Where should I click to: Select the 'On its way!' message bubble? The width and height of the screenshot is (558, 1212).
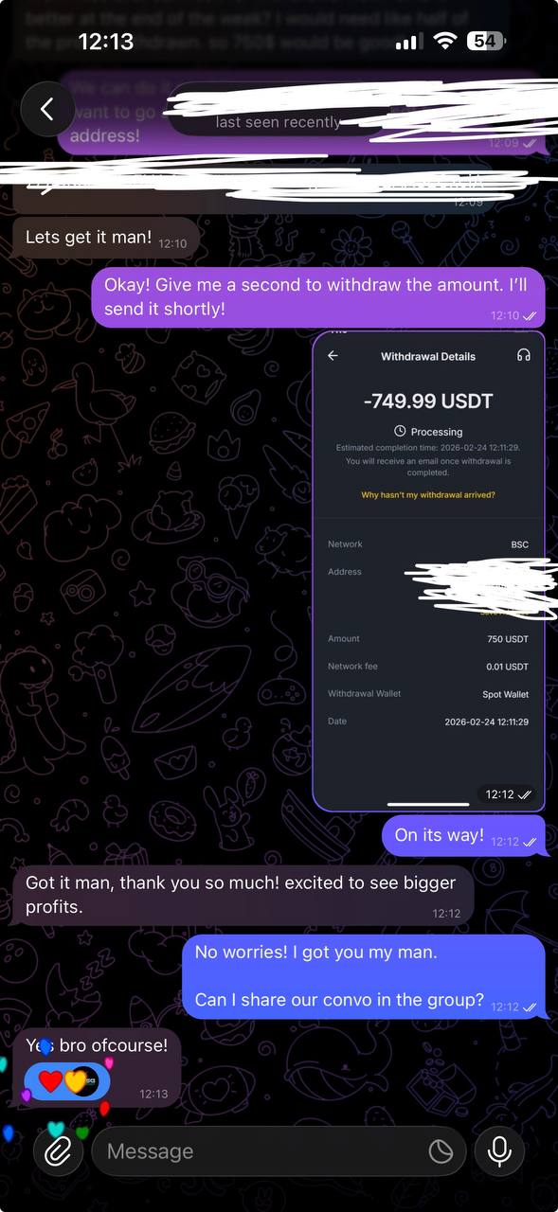point(463,836)
